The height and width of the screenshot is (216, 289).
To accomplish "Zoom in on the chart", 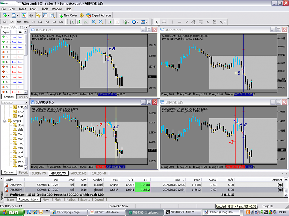I will coord(94,22).
